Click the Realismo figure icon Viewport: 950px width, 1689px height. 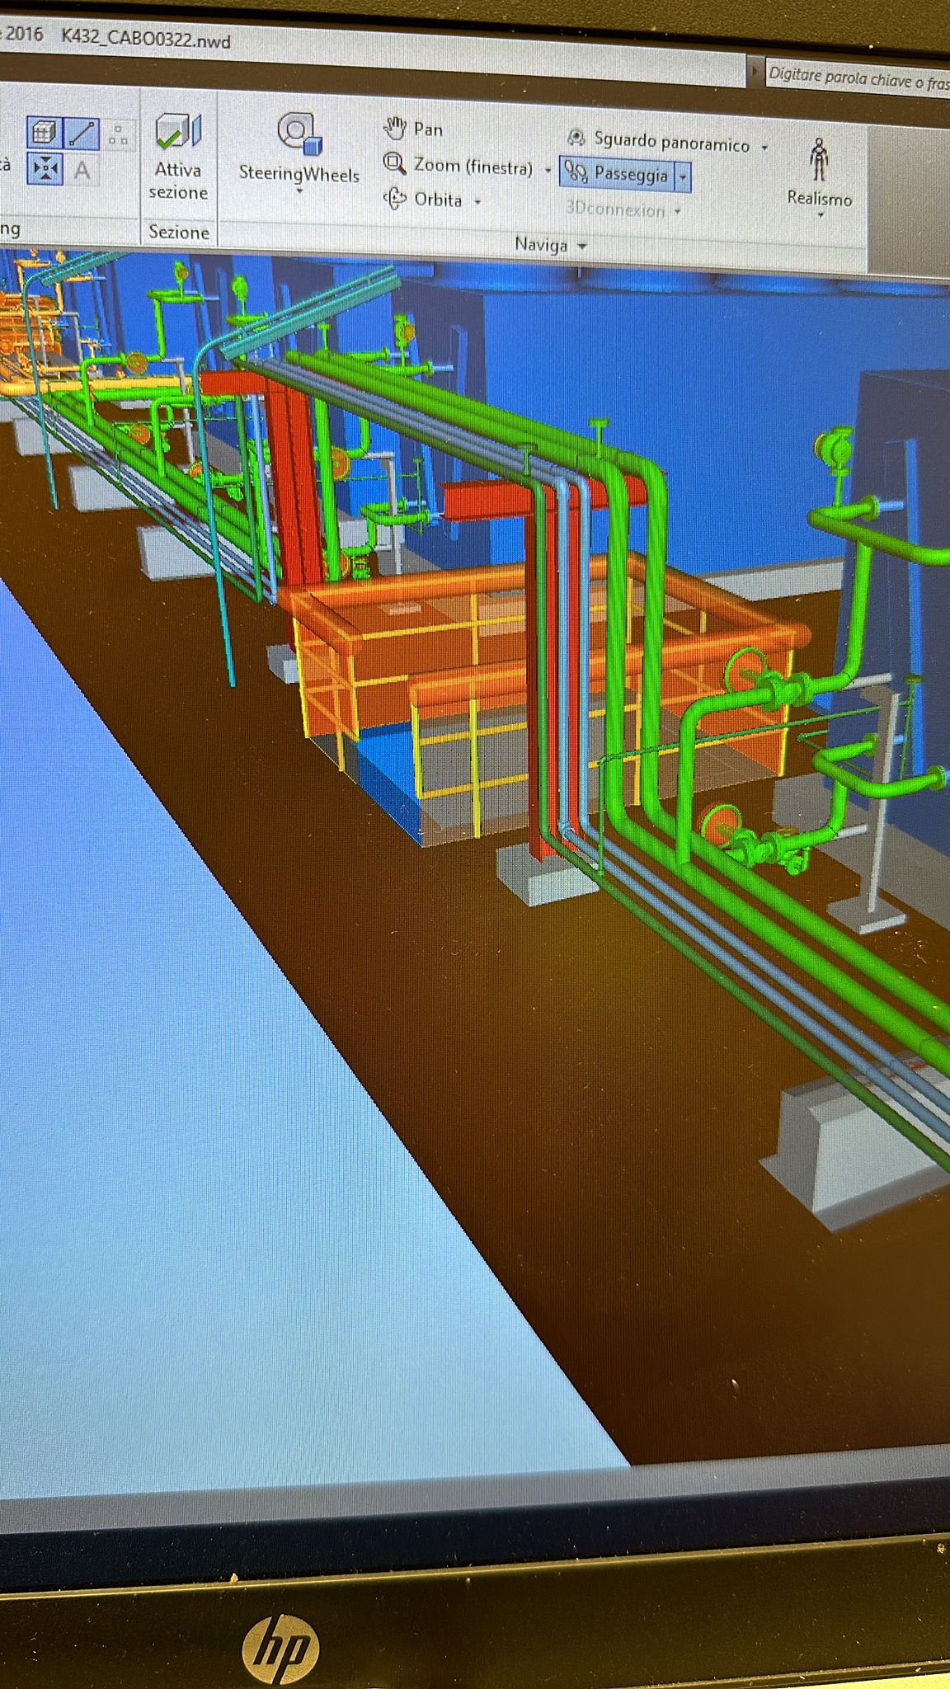818,159
